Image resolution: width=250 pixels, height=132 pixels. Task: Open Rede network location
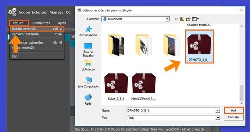[x=88, y=99]
